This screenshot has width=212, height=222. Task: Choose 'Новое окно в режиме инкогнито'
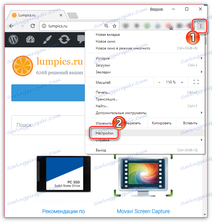click(x=145, y=48)
